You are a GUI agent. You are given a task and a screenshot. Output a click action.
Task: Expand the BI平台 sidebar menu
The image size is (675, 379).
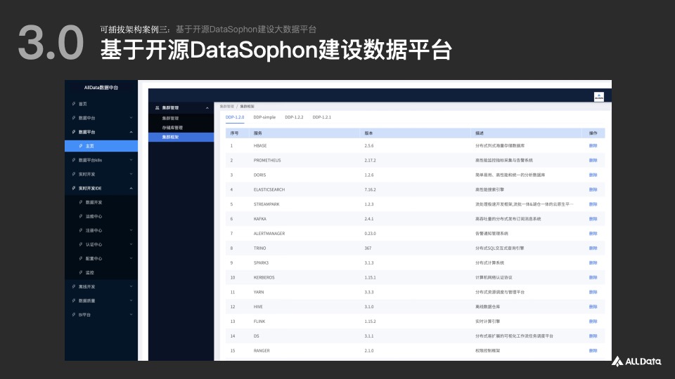131,314
